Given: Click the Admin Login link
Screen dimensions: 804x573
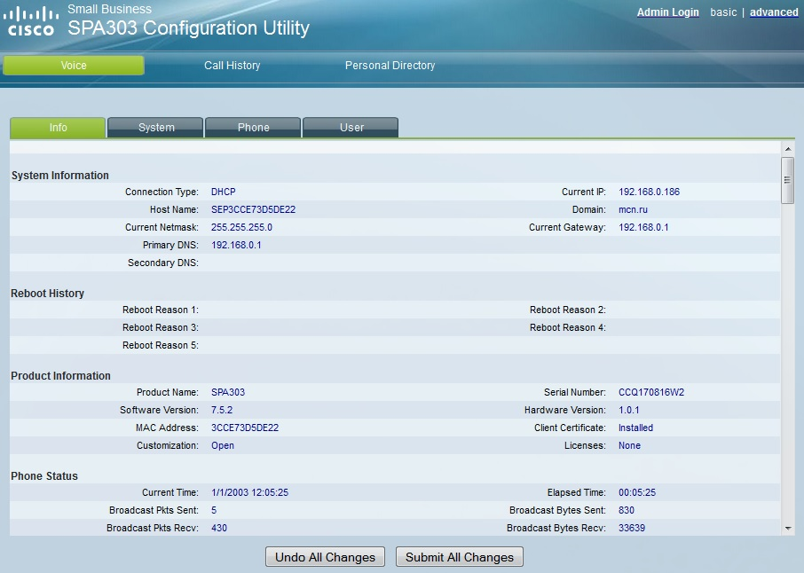Looking at the screenshot, I should 667,12.
